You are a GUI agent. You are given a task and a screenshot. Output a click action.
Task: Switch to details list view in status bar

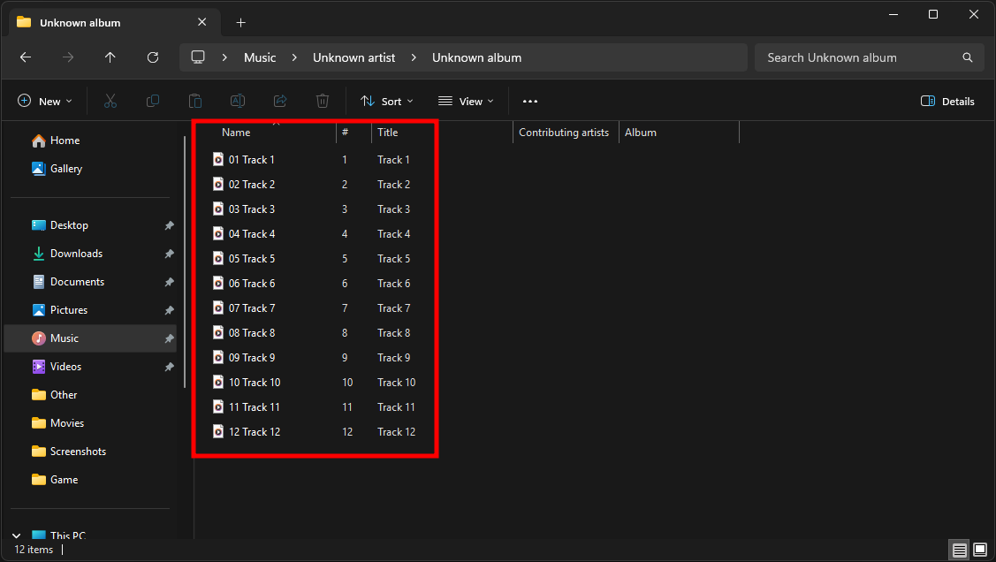point(960,550)
